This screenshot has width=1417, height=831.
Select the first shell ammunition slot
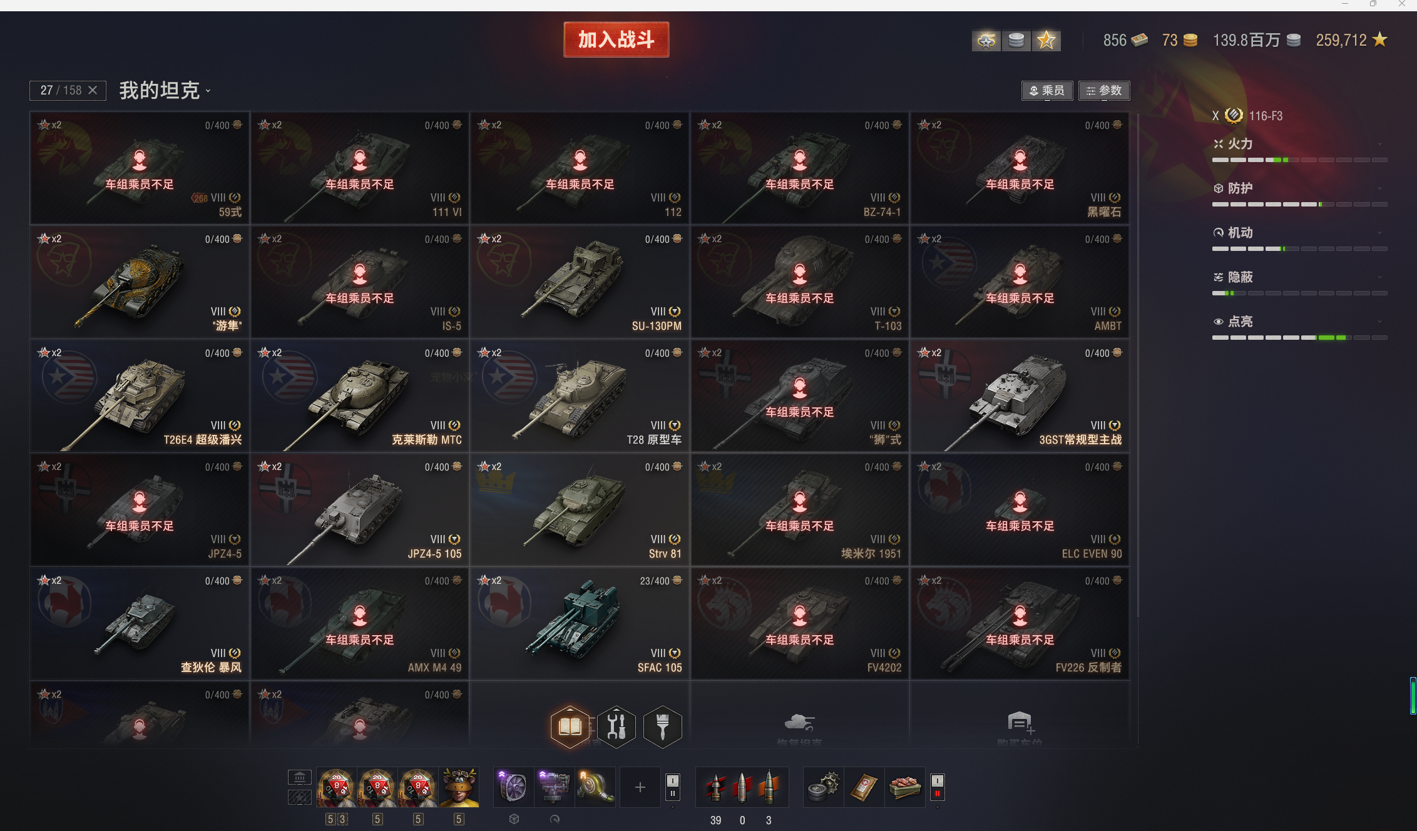click(715, 787)
